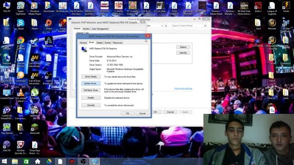Launch the Unchecky shortcut
The width and height of the screenshot is (294, 165).
[x=21, y=77]
